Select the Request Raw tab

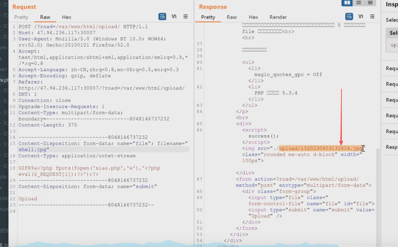click(45, 17)
